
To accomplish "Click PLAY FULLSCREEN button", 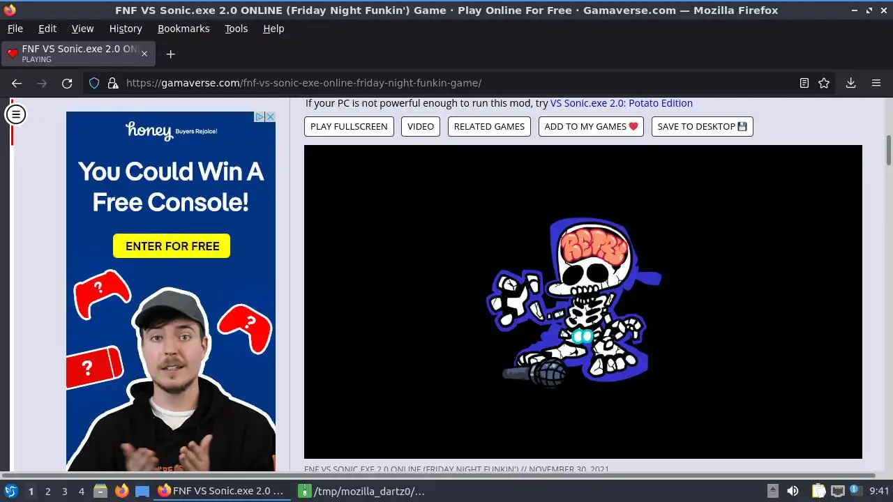I will [349, 126].
